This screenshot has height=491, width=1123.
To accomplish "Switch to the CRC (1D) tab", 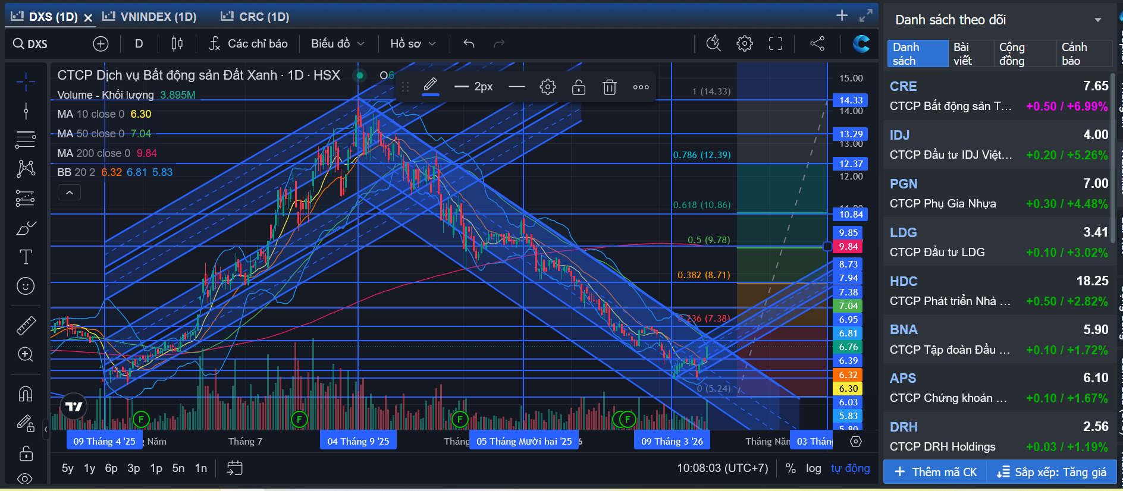I will coord(255,17).
